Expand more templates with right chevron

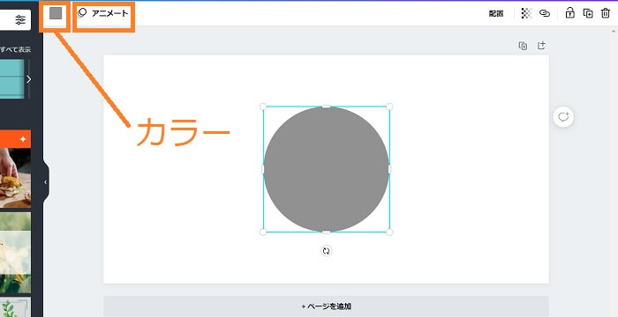pos(28,79)
